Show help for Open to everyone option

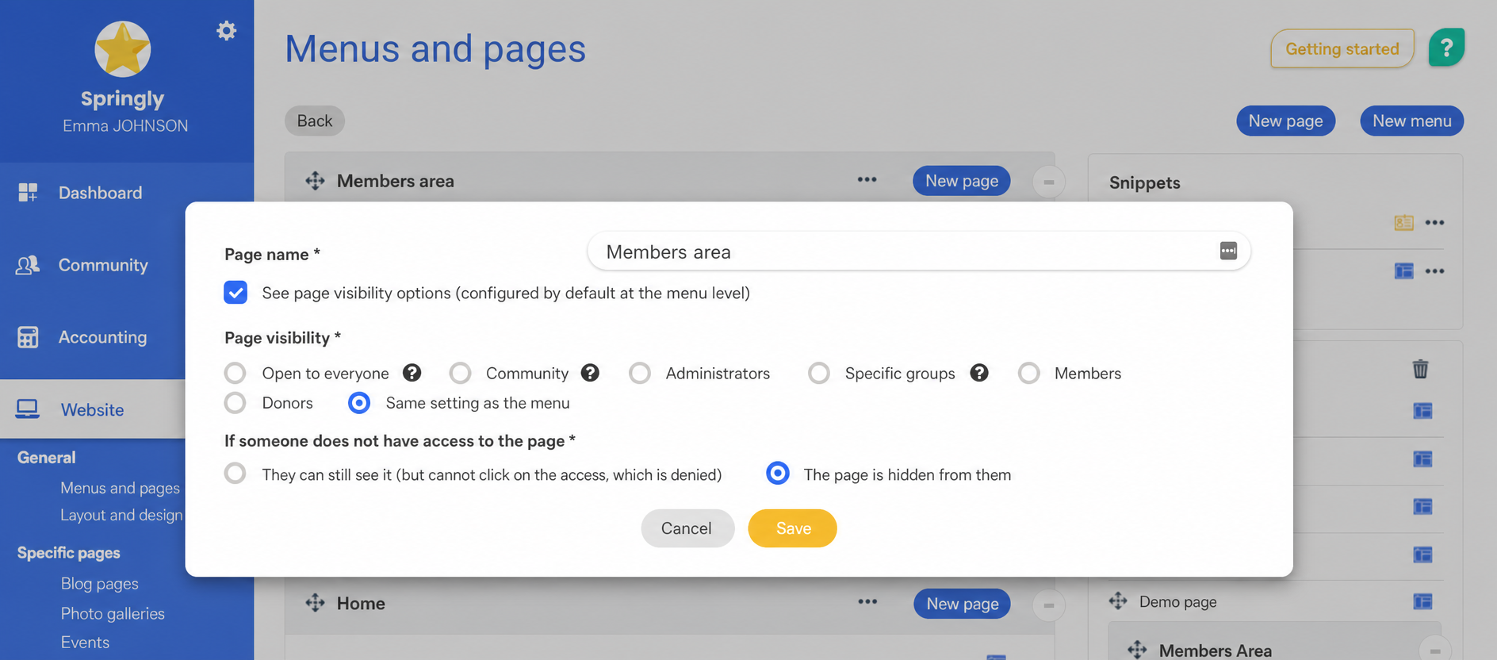[412, 373]
